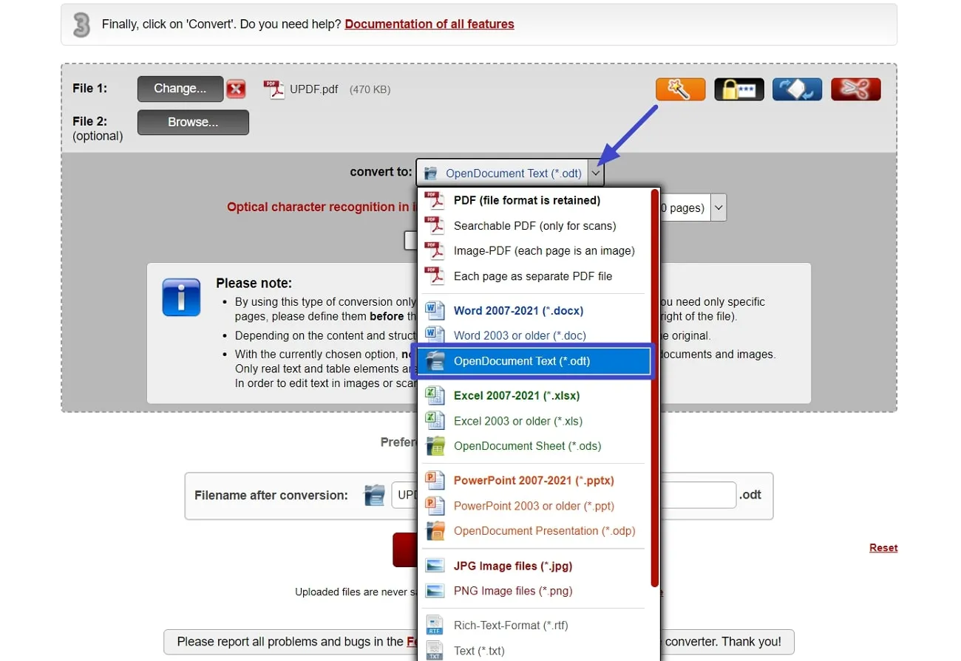Select 'OpenDocument Presentation (*.odp)' from the list

coord(544,530)
